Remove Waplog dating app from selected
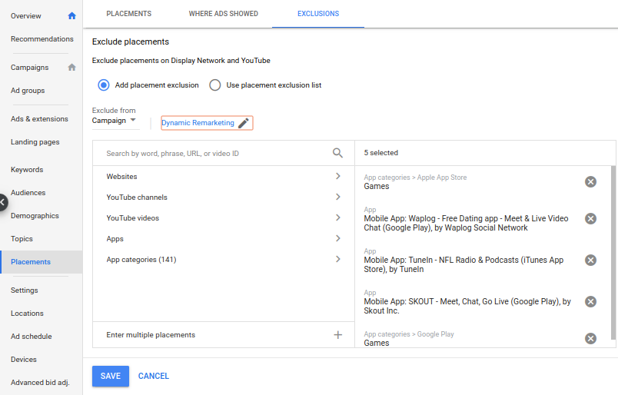 590,219
